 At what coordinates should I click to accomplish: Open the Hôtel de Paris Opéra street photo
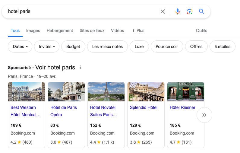[66, 91]
